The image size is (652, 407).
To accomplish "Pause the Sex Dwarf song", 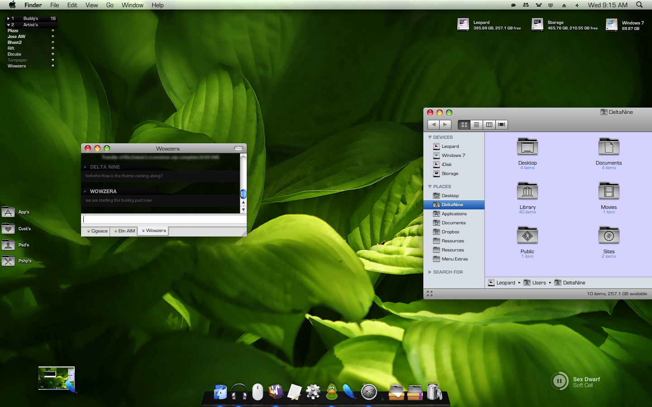I will [x=560, y=381].
